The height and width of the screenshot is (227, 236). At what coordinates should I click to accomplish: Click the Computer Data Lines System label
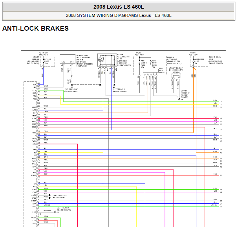(59, 196)
